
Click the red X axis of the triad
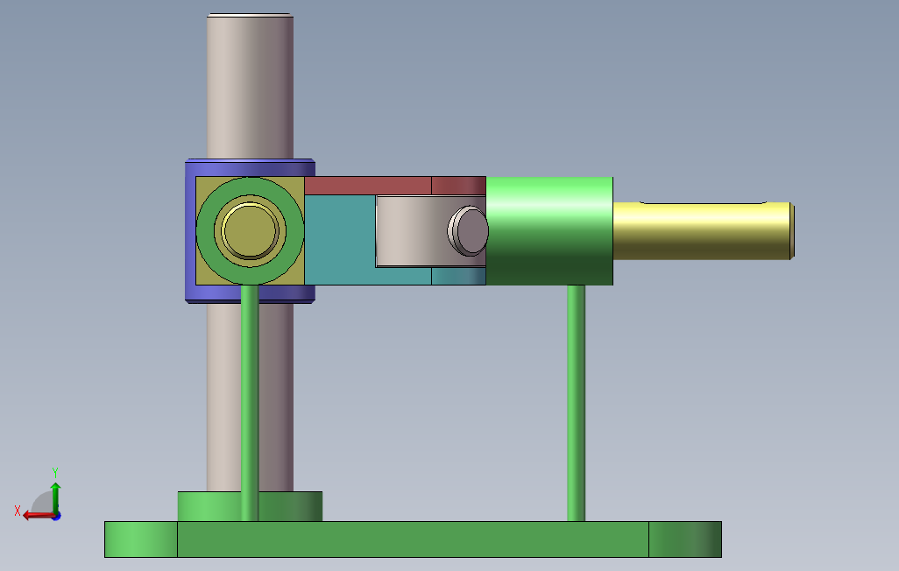[38, 516]
